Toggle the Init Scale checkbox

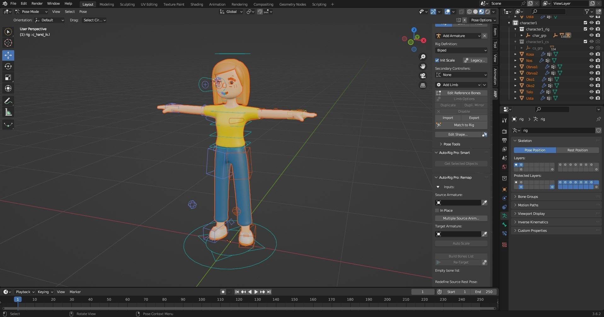(x=437, y=60)
